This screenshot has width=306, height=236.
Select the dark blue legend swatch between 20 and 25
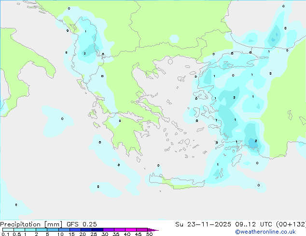[86, 230]
